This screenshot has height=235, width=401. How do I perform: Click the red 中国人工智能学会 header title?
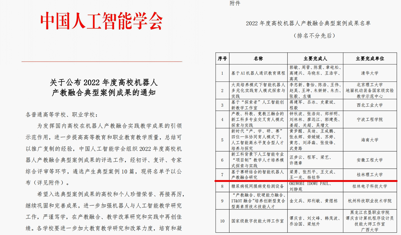(102, 21)
